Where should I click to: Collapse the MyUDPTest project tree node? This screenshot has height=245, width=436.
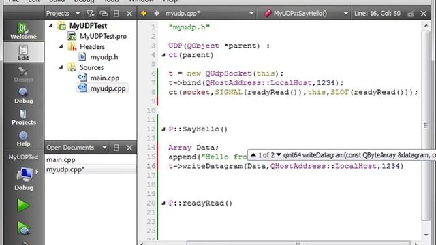click(x=50, y=26)
